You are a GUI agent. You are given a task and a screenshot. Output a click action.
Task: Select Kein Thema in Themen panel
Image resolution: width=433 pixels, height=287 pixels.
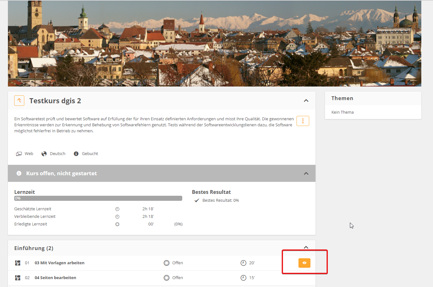(x=342, y=112)
